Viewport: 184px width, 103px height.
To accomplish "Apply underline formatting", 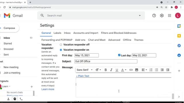I will [117, 70].
